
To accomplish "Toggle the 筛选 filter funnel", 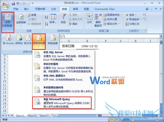I will tap(63, 19).
